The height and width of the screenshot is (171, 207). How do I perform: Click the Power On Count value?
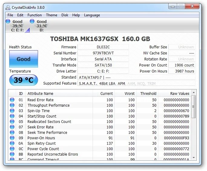(182, 65)
